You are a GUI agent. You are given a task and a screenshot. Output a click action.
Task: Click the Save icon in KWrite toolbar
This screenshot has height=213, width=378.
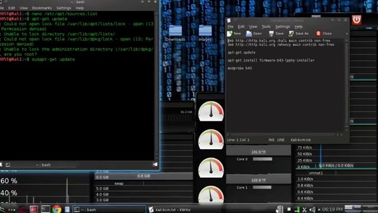click(x=271, y=34)
